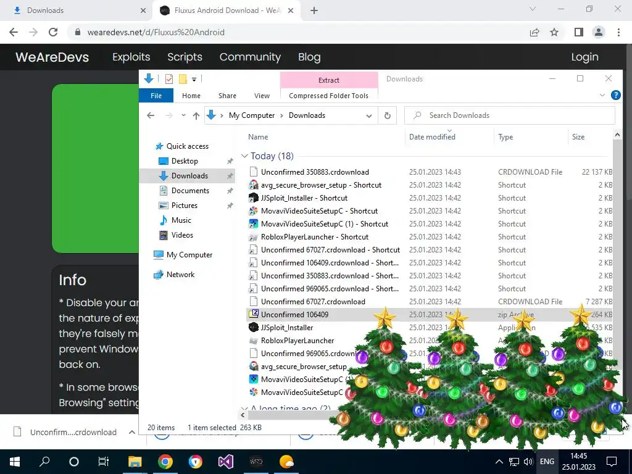This screenshot has height=474, width=632.
Task: Click Login on WeAreDevs
Action: click(584, 57)
